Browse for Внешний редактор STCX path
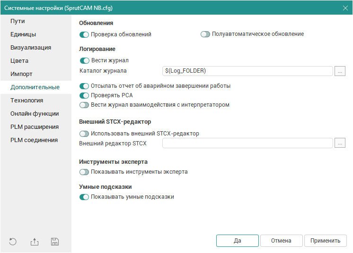This screenshot has width=353, height=253. 340,143
